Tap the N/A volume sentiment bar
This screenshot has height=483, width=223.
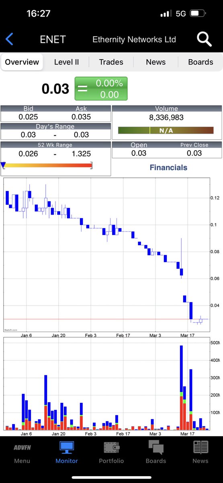(166, 130)
